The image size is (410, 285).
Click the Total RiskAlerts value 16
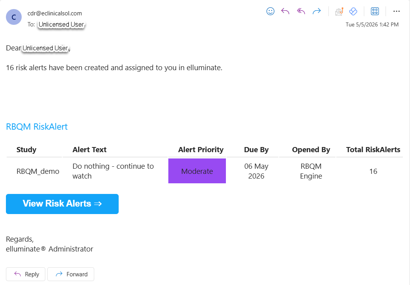tap(373, 171)
